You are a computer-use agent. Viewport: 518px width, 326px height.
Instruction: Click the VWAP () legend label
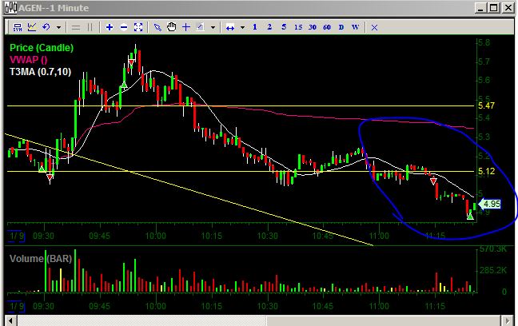[x=29, y=60]
